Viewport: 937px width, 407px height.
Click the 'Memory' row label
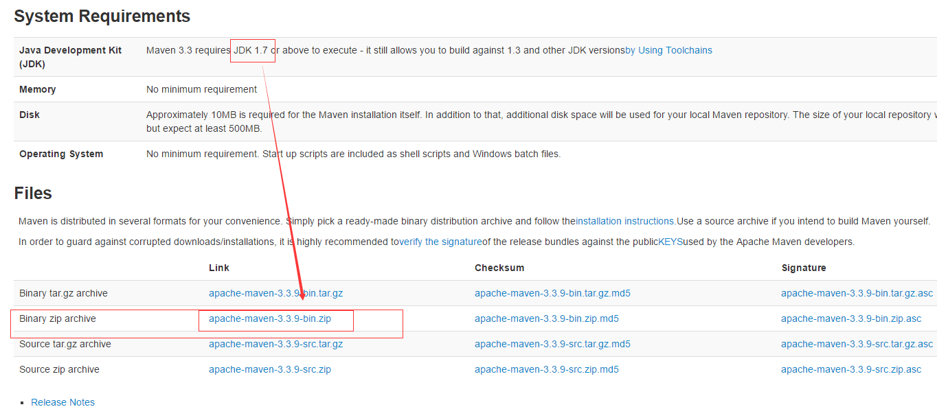click(x=38, y=89)
